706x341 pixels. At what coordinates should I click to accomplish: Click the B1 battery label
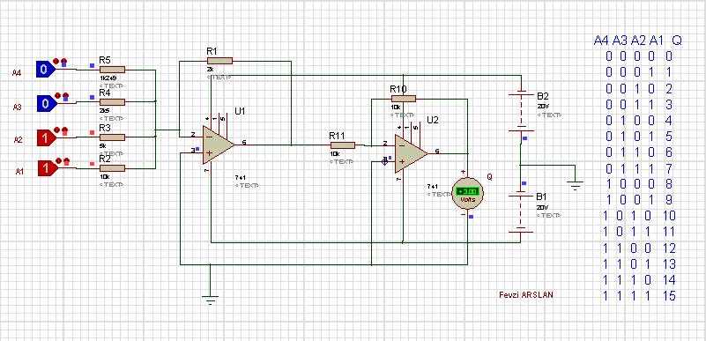tap(541, 196)
